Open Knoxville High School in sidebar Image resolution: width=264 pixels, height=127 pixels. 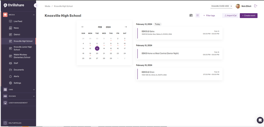pos(18,41)
